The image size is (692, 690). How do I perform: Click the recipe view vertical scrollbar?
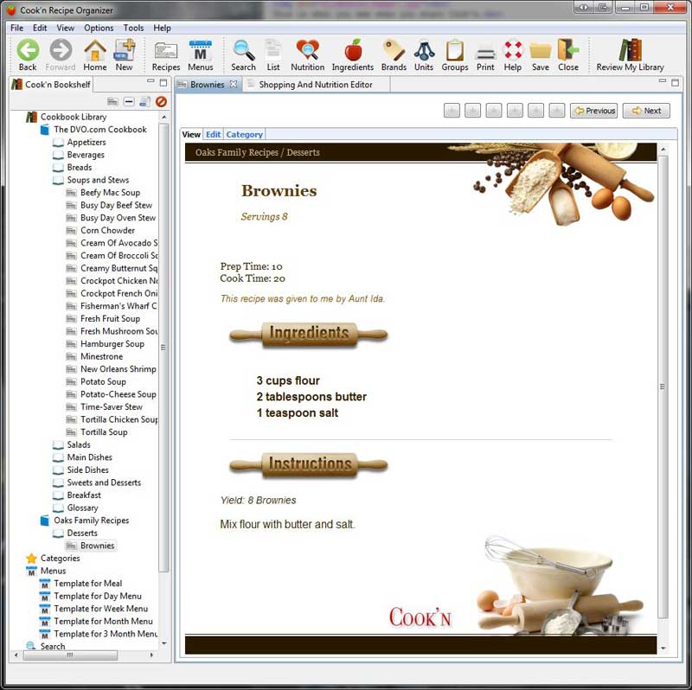point(663,386)
